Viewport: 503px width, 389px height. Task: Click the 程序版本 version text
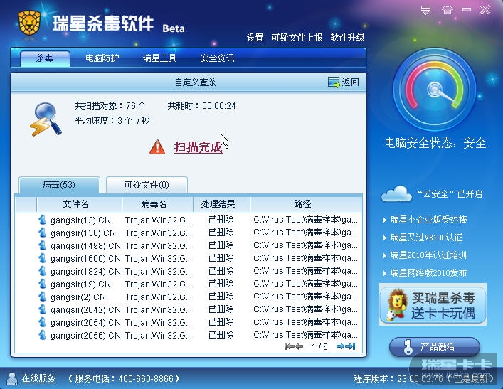coord(424,379)
